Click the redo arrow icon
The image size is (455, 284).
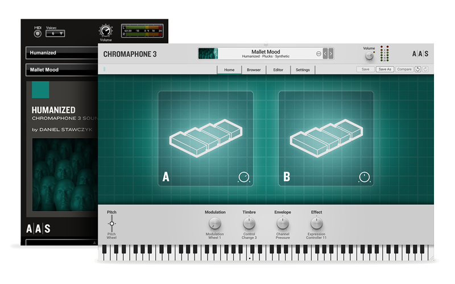425,69
